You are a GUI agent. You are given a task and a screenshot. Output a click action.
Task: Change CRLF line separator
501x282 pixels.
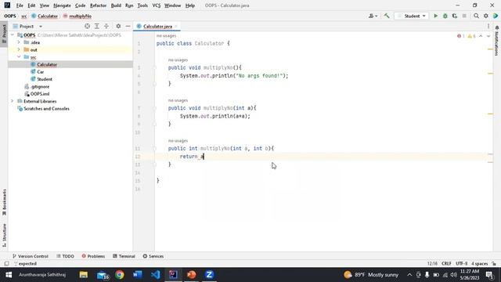(x=446, y=263)
